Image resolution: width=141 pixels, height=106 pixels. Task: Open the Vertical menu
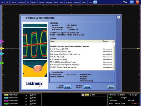tap(13, 2)
